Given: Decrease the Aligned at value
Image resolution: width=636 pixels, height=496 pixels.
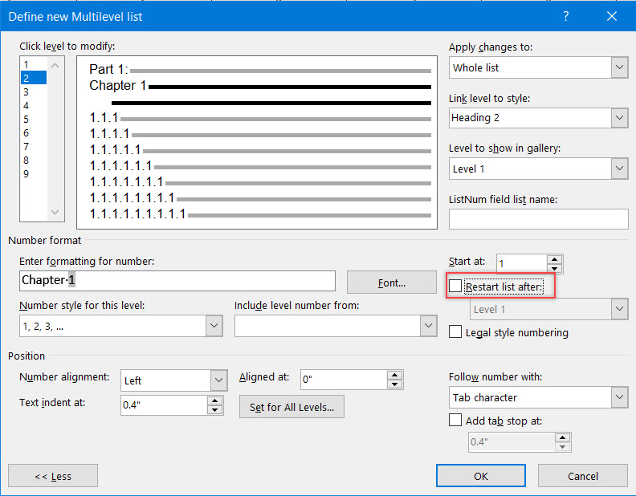Looking at the screenshot, I should click(394, 384).
